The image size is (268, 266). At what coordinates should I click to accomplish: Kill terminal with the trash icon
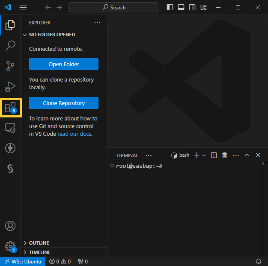(225, 155)
